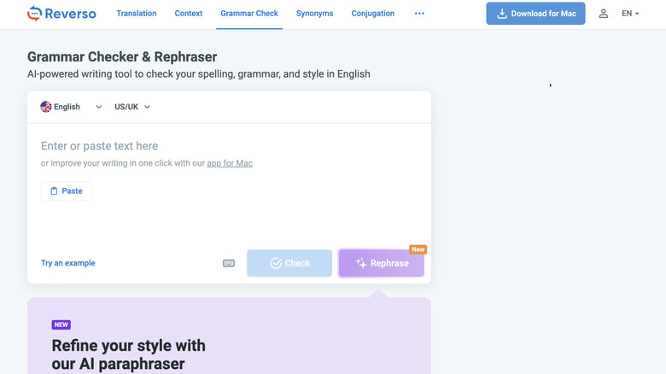Click the purple NEW label badge

click(x=61, y=324)
